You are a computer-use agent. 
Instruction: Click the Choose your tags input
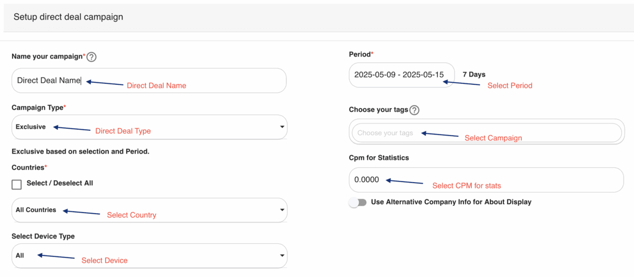(x=487, y=133)
